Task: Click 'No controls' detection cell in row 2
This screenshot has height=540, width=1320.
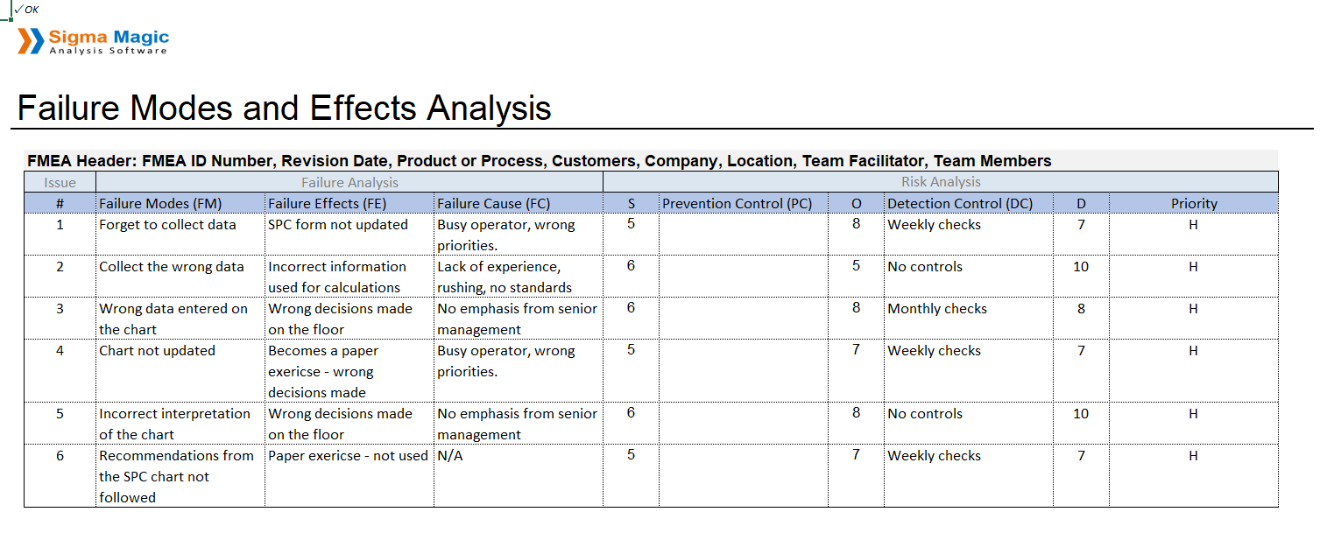Action: [969, 277]
